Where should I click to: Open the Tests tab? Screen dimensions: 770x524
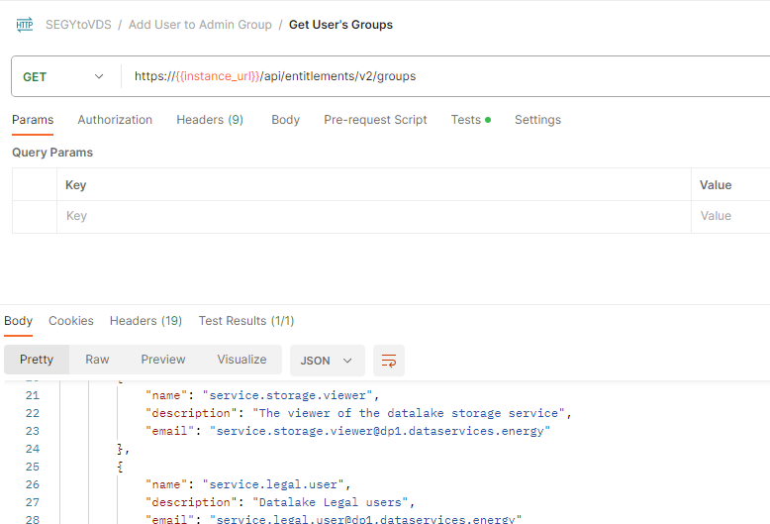(x=470, y=120)
